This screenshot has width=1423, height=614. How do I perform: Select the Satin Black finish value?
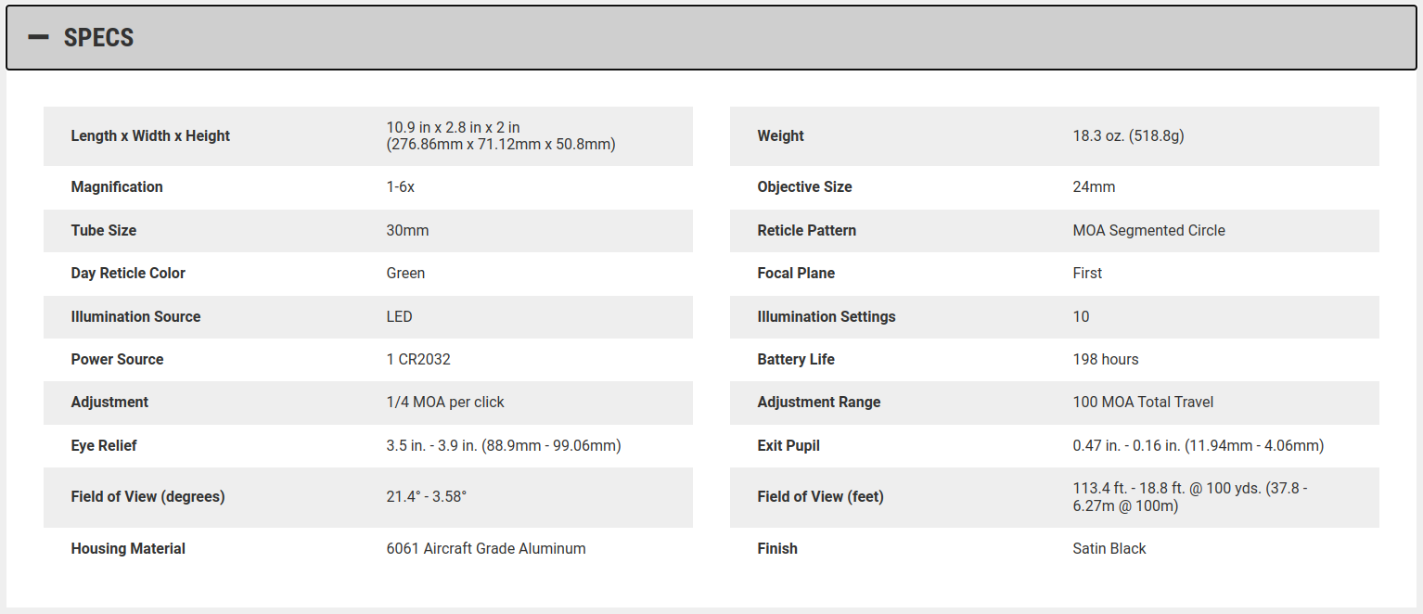(1109, 549)
